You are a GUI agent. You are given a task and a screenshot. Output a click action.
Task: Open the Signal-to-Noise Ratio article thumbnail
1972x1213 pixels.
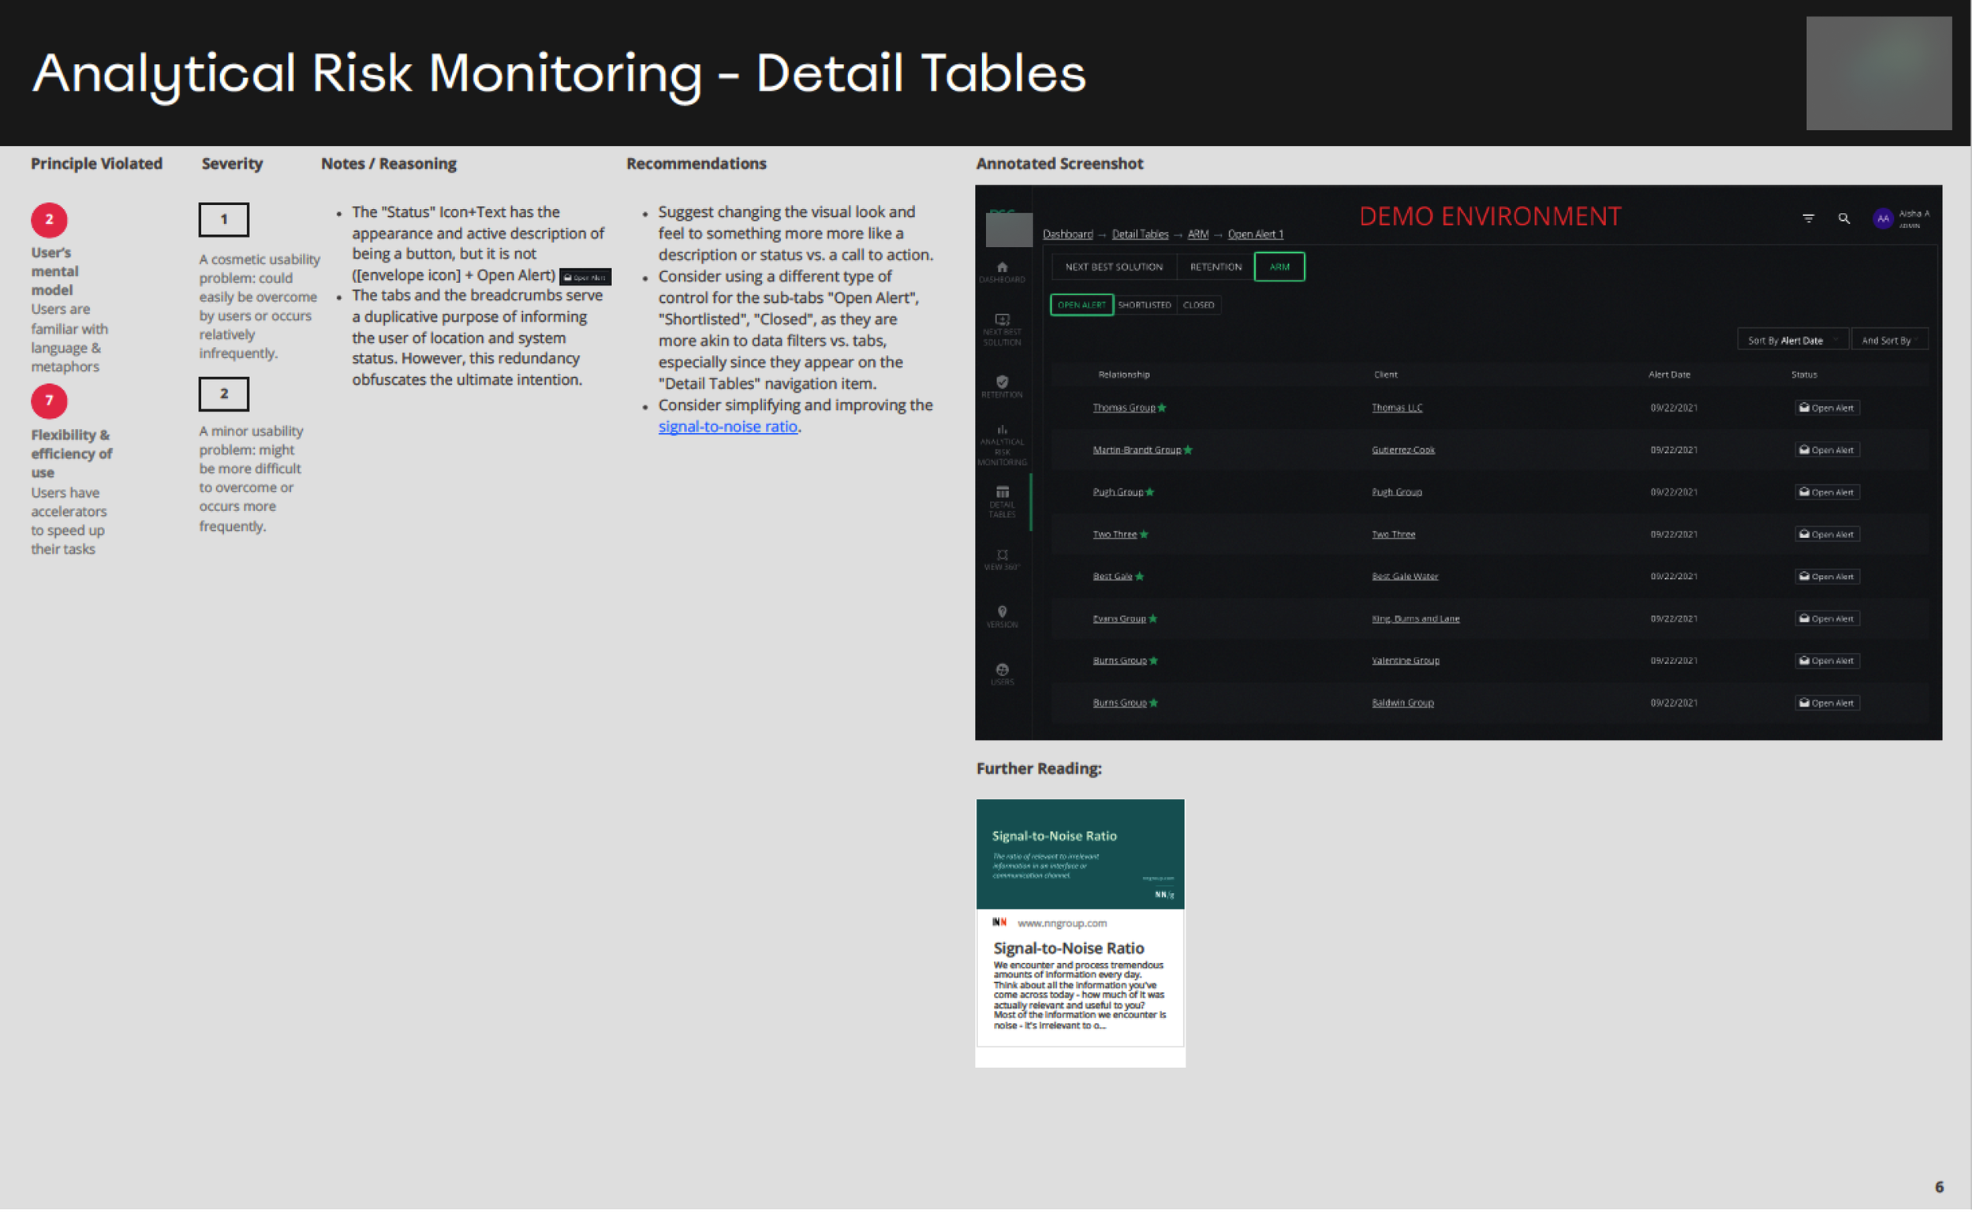click(1080, 854)
